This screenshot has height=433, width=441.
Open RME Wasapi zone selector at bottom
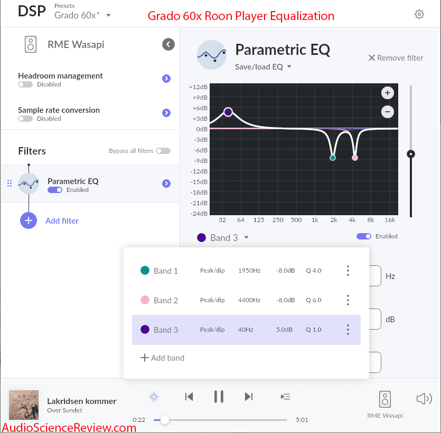384,405
